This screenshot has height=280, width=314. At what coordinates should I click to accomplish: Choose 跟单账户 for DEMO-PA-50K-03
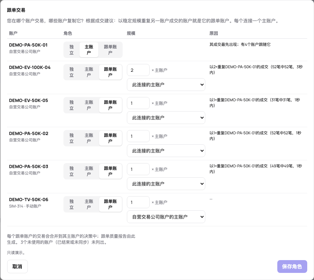click(110, 171)
